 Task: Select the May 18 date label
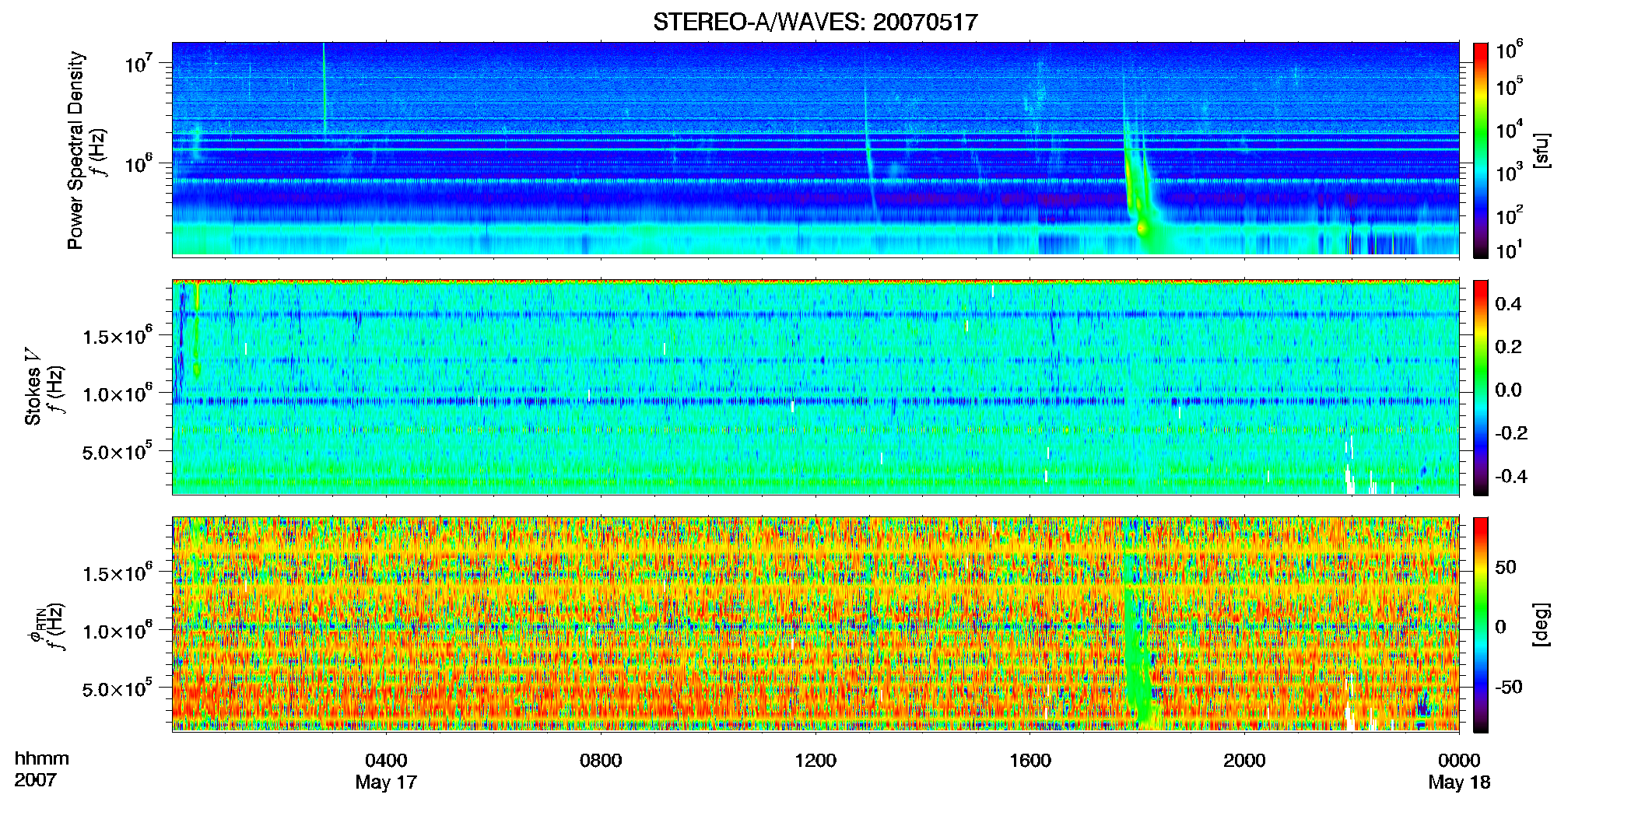tap(1459, 782)
